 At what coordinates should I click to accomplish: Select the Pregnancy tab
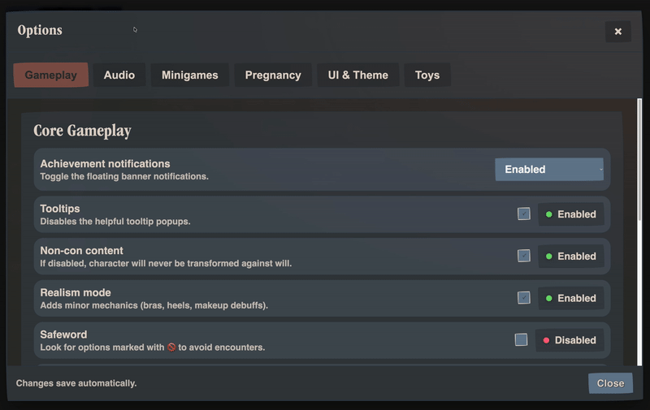pos(273,75)
